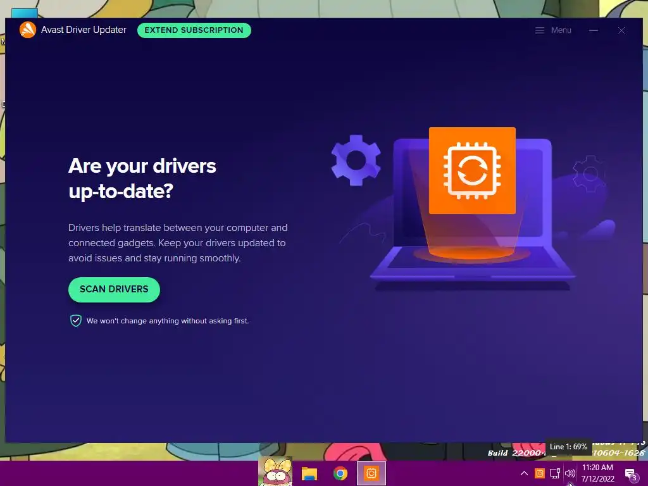Image resolution: width=648 pixels, height=486 pixels.
Task: Click the Extend Subscription button
Action: (x=194, y=30)
